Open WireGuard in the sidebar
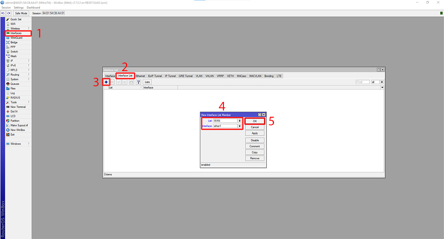This screenshot has height=239, width=444. click(x=18, y=38)
